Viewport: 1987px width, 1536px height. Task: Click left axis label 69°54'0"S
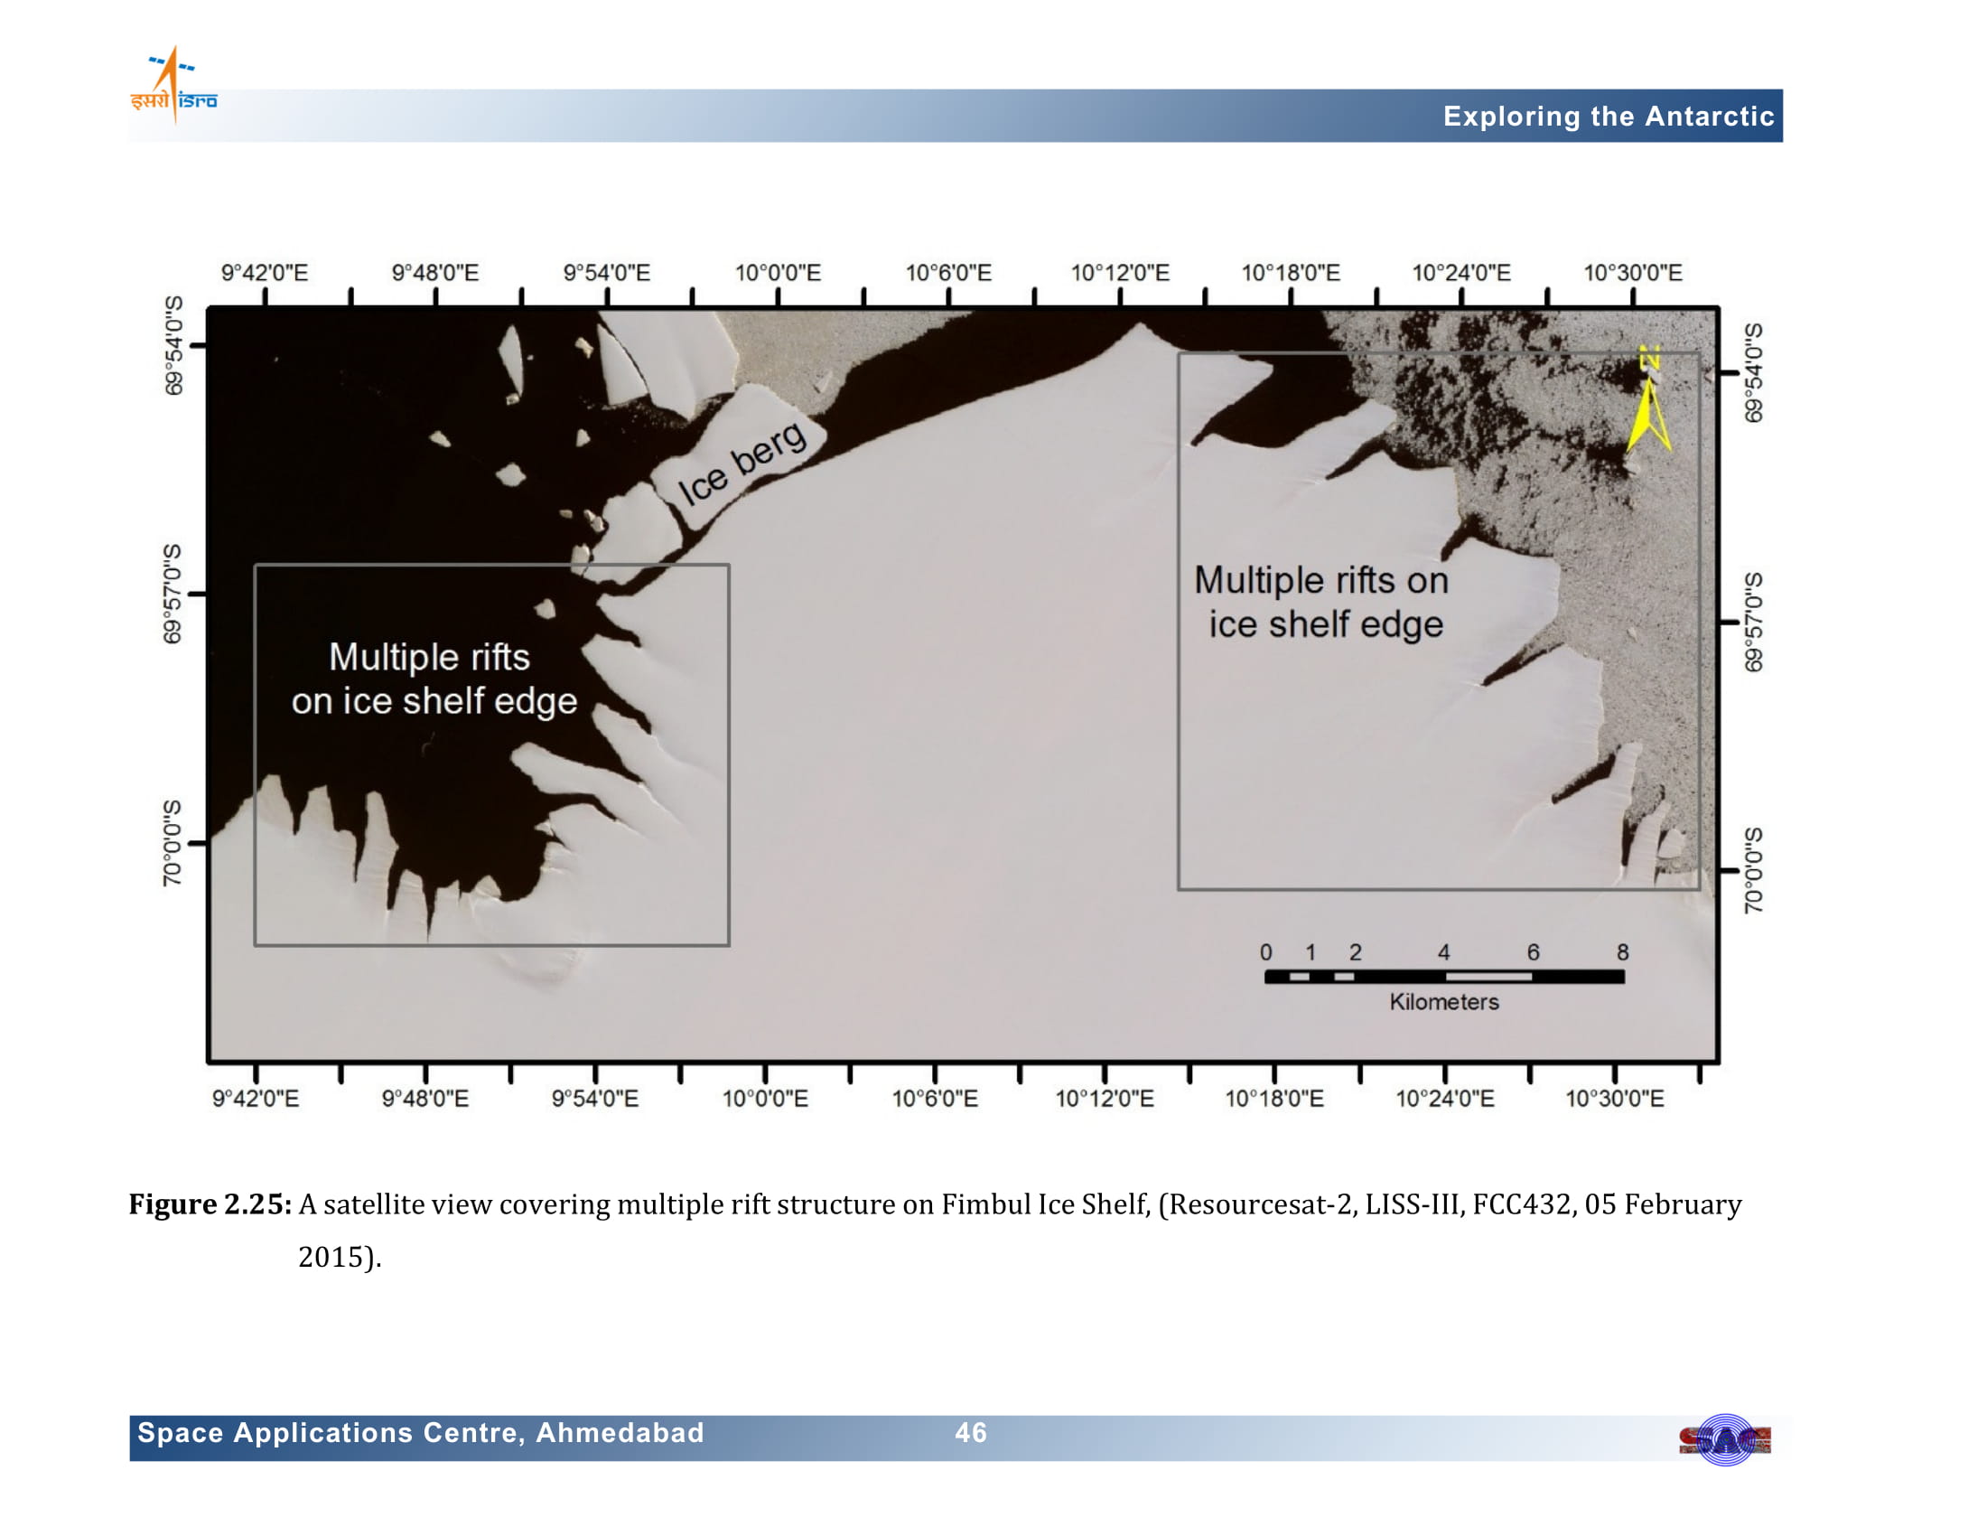173,345
